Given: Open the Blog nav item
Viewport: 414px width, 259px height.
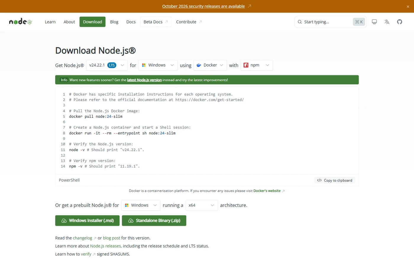Looking at the screenshot, I should pyautogui.click(x=114, y=22).
